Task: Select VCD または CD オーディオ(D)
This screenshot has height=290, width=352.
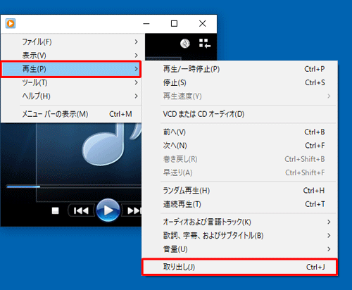Action: pyautogui.click(x=239, y=114)
